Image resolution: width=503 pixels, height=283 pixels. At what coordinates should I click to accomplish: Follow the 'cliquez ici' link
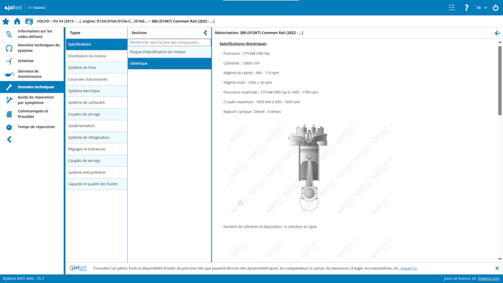(x=409, y=268)
